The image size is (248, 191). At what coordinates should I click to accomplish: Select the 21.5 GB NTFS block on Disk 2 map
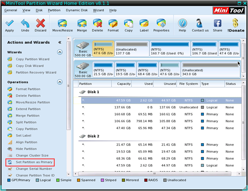[x=103, y=69]
